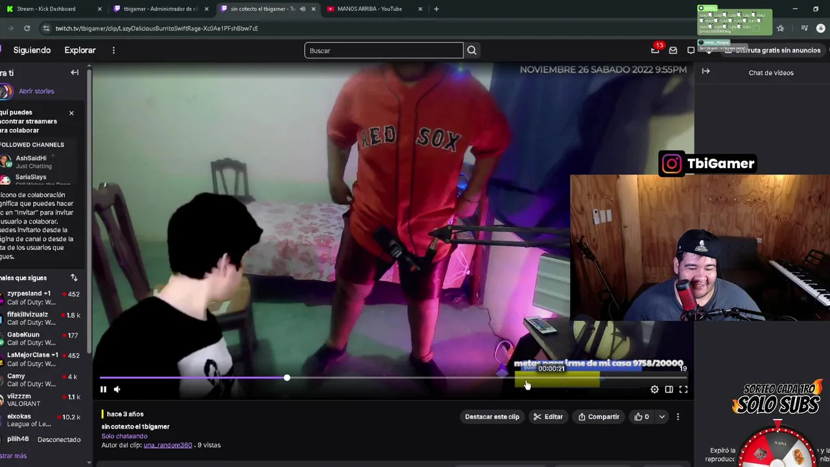Image resolution: width=830 pixels, height=467 pixels.
Task: Collapse the left sidebar arrow
Action: [x=75, y=73]
